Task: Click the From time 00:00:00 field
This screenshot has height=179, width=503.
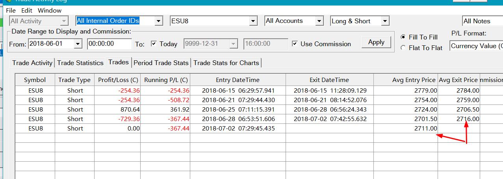Action: pyautogui.click(x=110, y=44)
